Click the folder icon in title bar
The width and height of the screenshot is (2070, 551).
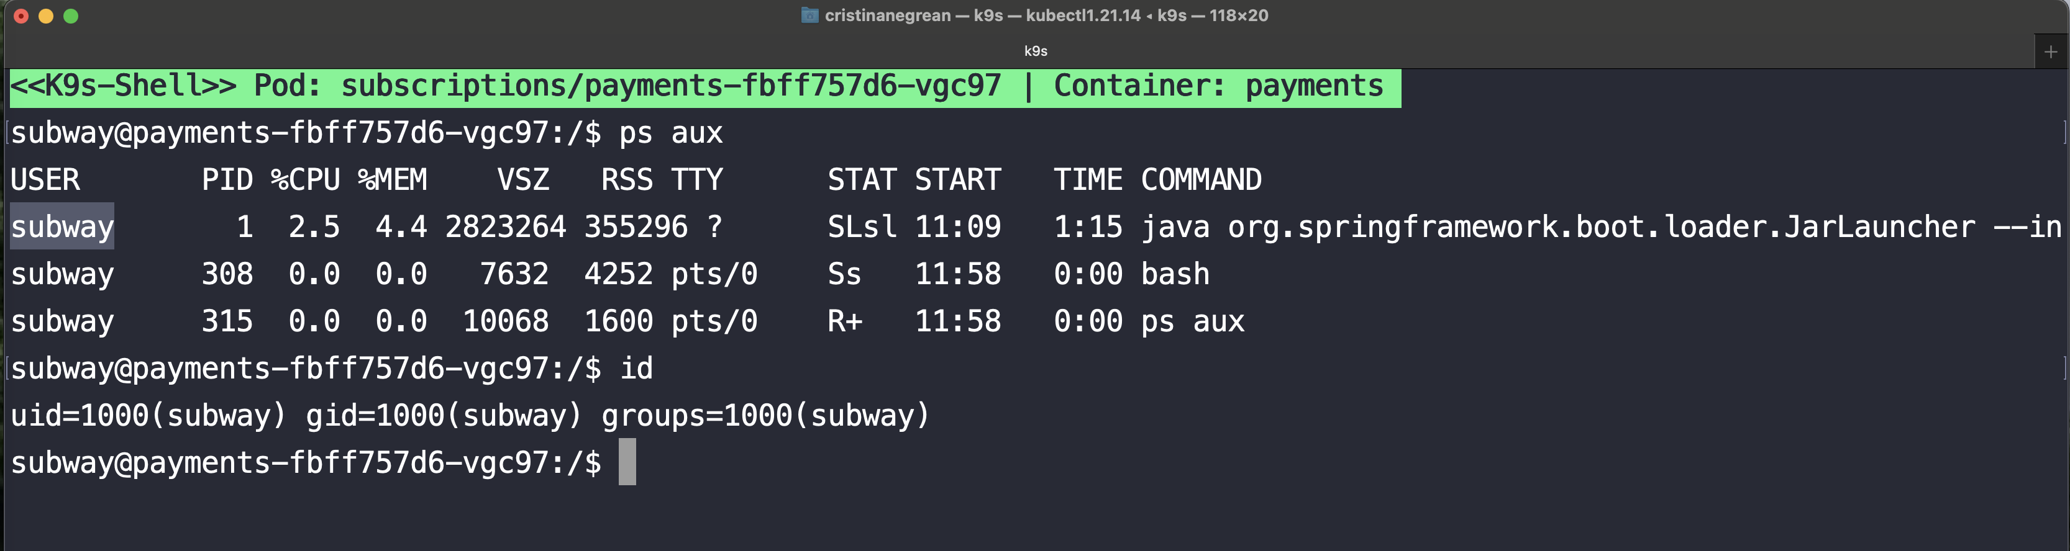point(809,16)
